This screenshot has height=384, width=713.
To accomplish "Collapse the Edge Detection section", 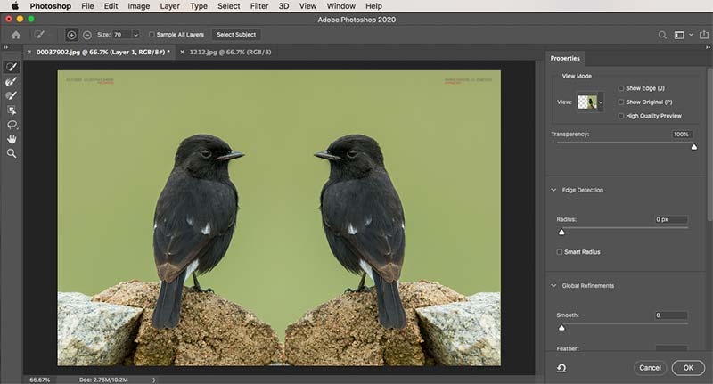I will click(x=553, y=190).
